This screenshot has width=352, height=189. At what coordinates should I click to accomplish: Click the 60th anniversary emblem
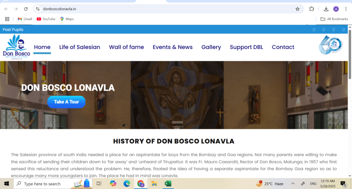331,45
